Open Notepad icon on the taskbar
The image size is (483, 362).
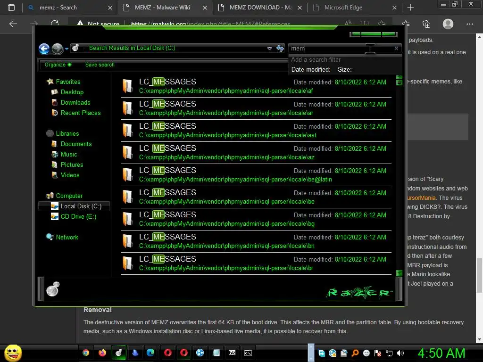(x=216, y=353)
